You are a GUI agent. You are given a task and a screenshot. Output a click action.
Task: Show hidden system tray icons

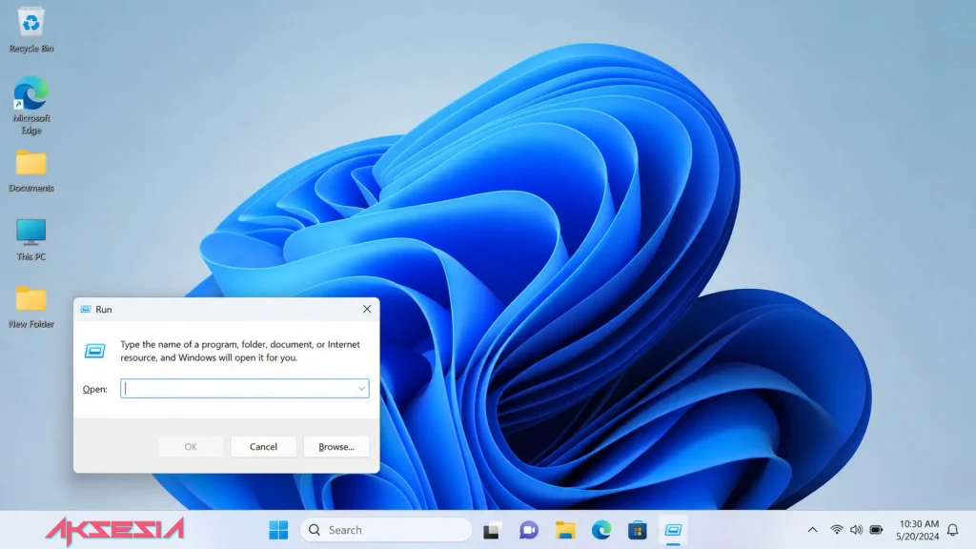coord(812,530)
